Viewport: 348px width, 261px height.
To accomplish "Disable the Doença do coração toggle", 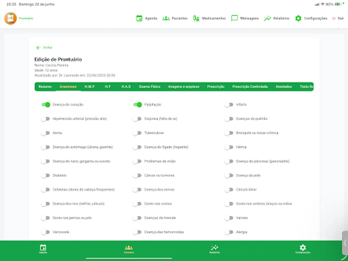I will pyautogui.click(x=46, y=104).
